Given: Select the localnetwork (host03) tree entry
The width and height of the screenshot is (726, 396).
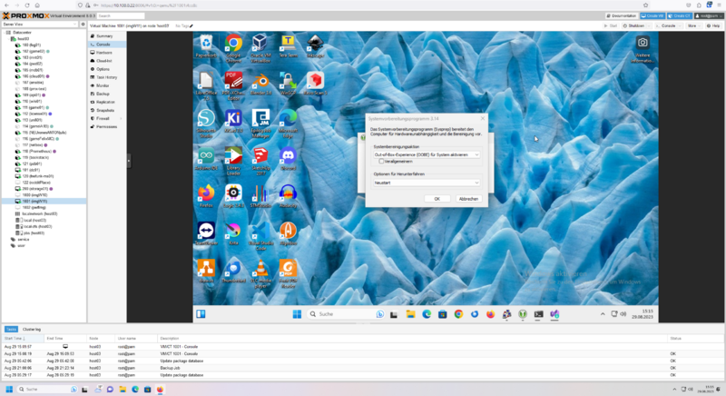Looking at the screenshot, I should click(39, 214).
